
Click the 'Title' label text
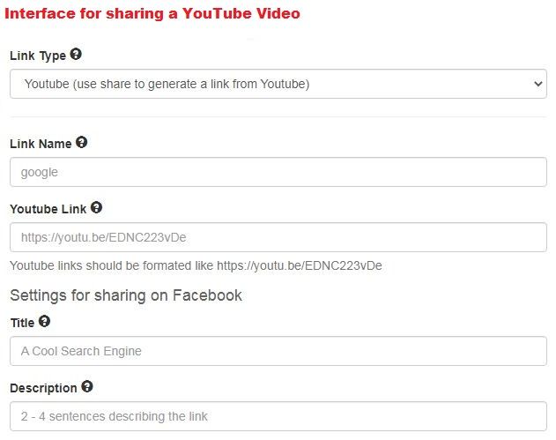click(22, 324)
